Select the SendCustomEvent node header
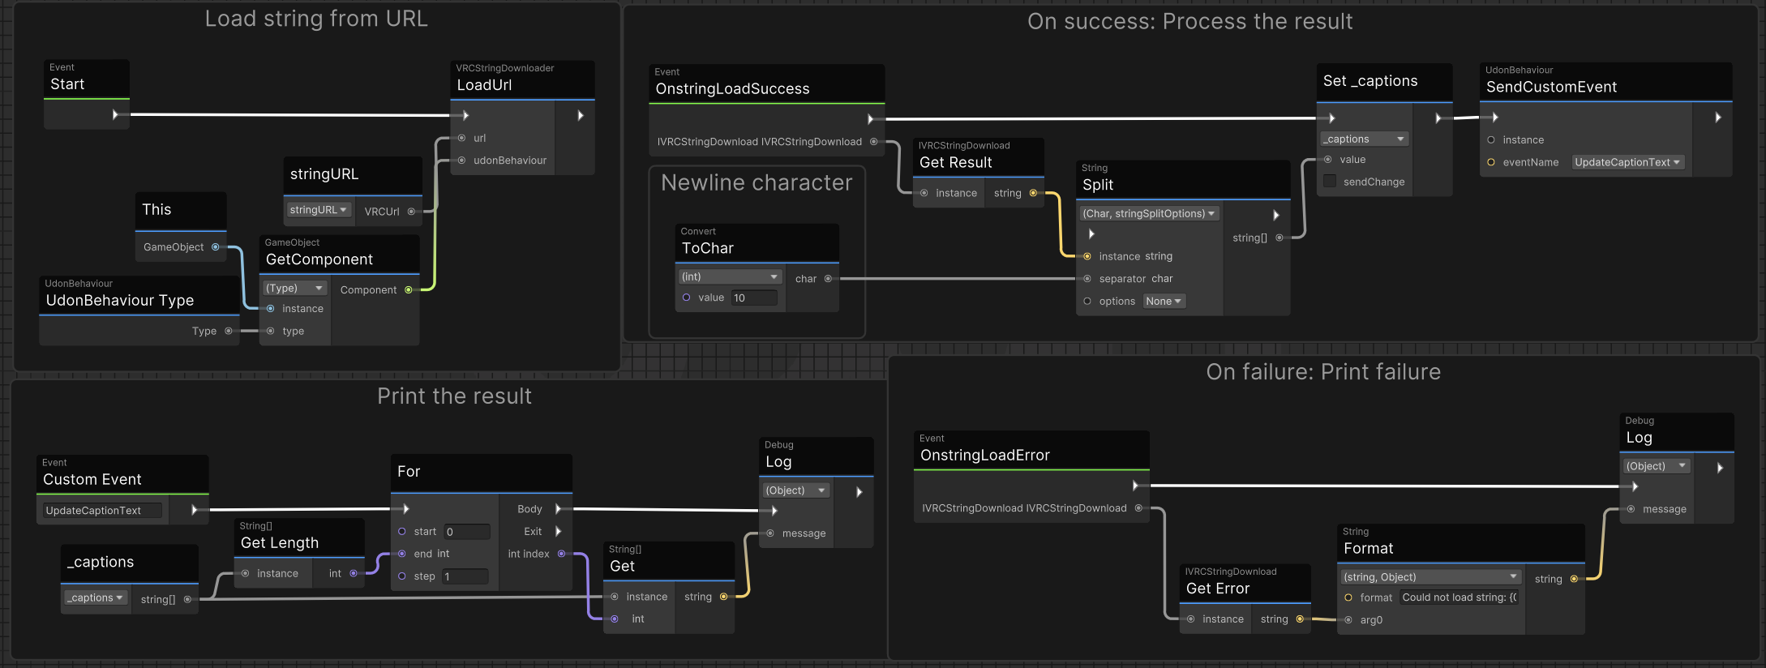The height and width of the screenshot is (668, 1766). (1605, 81)
